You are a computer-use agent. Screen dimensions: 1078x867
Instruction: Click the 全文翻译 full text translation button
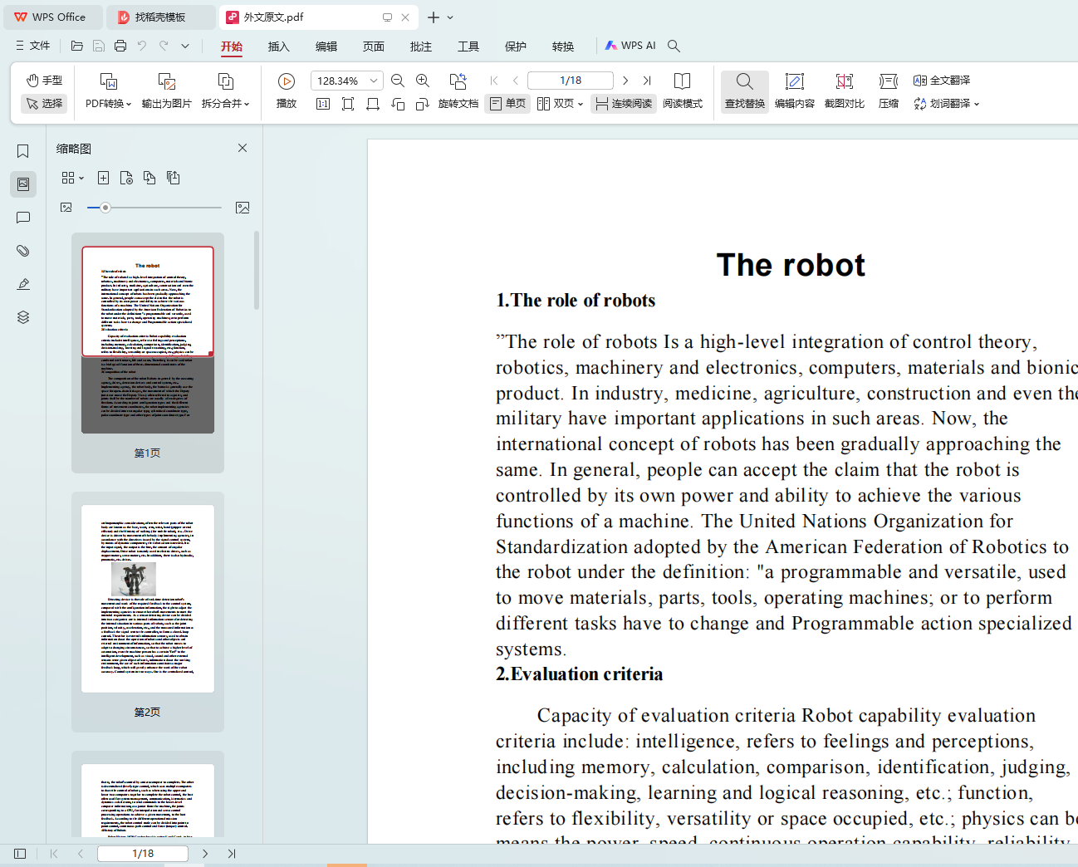(942, 80)
